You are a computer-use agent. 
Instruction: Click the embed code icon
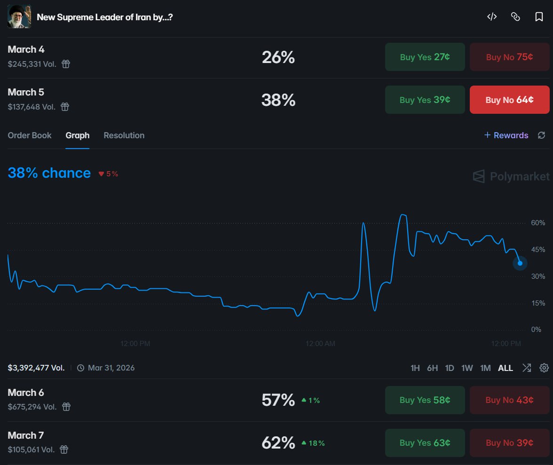(492, 17)
